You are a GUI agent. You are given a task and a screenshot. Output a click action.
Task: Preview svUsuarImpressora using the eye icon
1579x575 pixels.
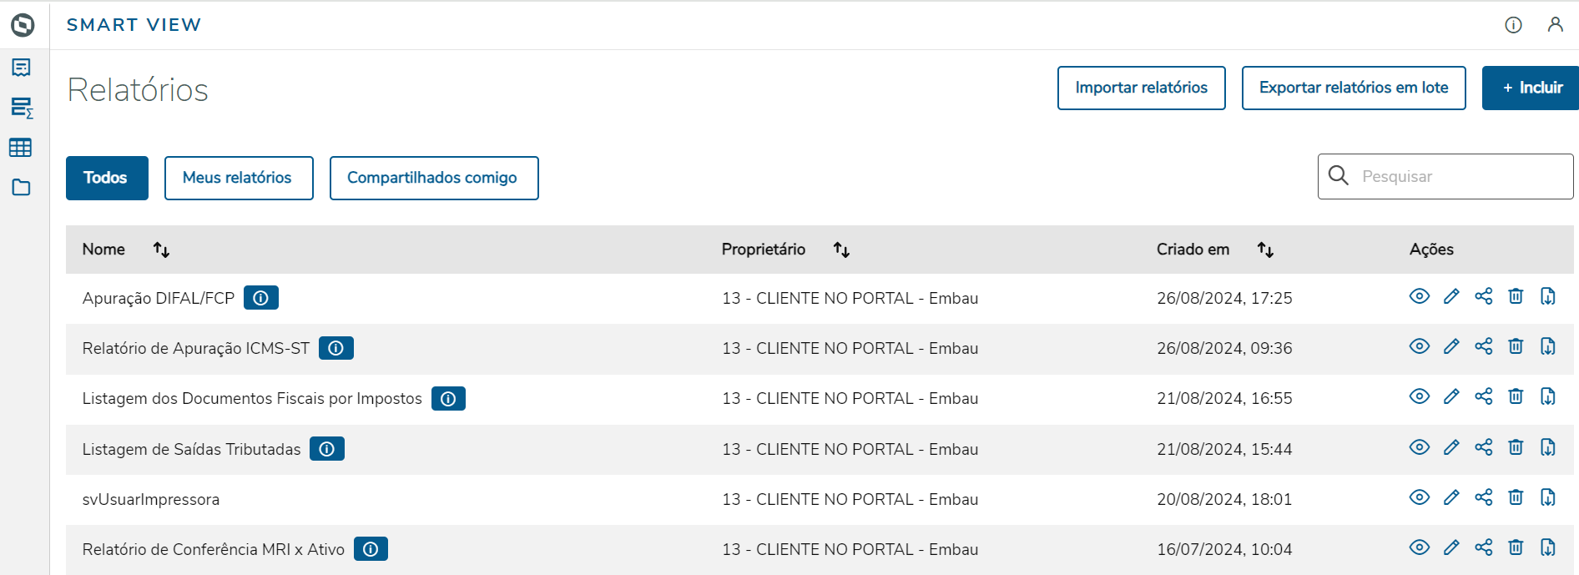(x=1419, y=497)
